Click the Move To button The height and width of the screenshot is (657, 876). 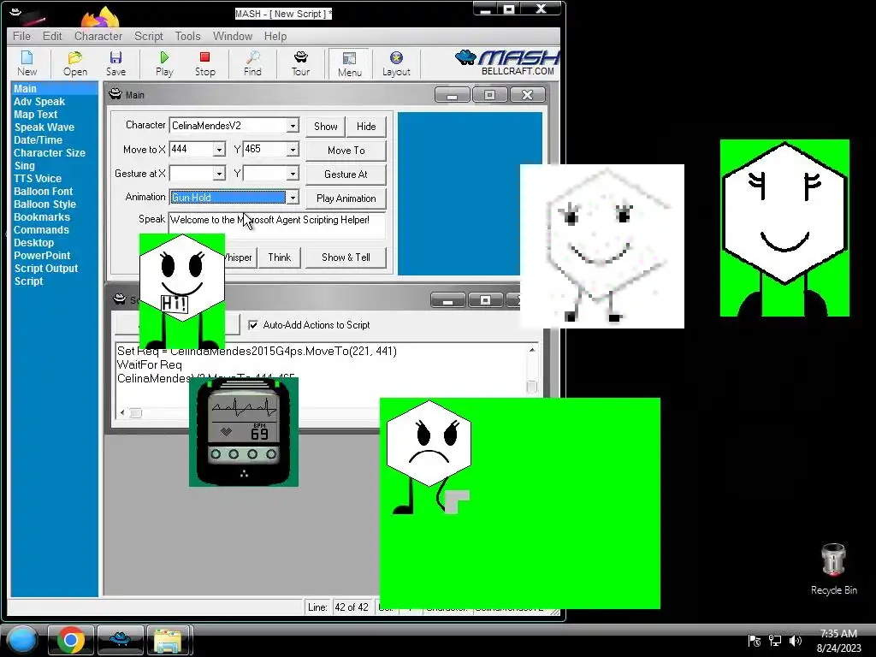pyautogui.click(x=346, y=151)
